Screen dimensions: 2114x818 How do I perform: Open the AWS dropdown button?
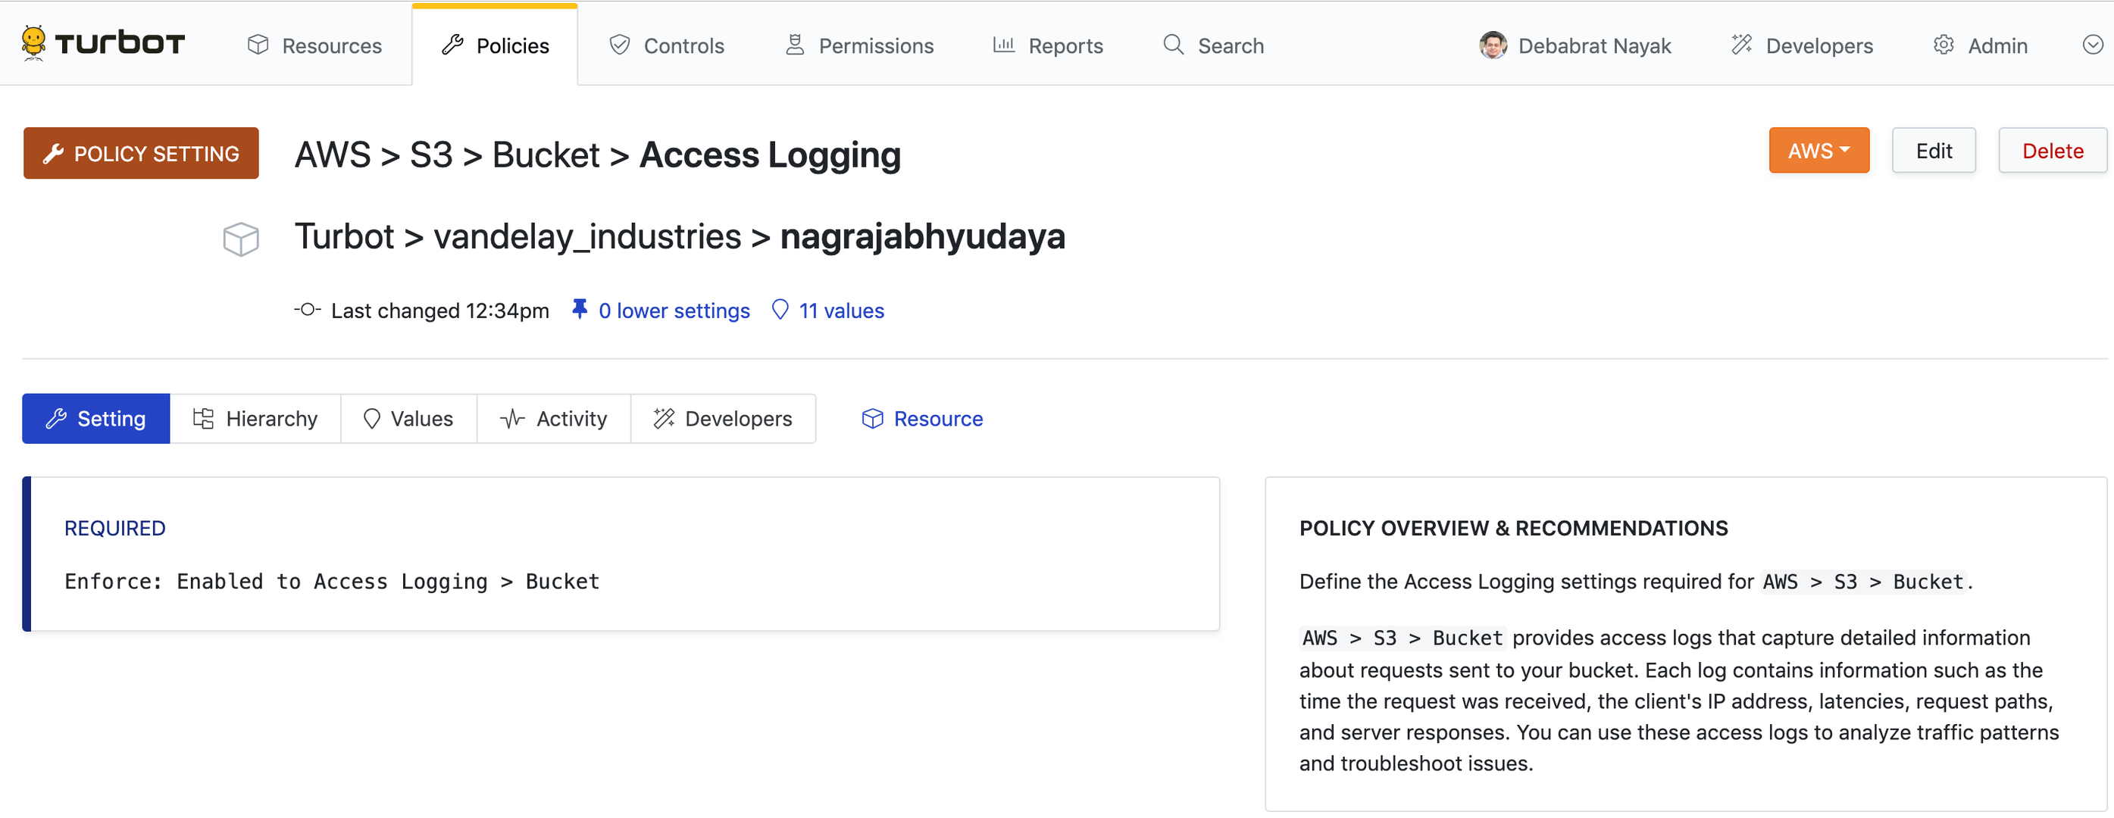(x=1818, y=150)
